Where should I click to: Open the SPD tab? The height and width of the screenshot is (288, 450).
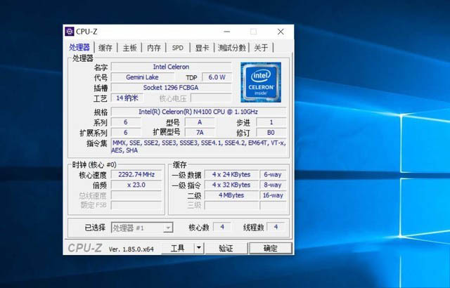(178, 48)
